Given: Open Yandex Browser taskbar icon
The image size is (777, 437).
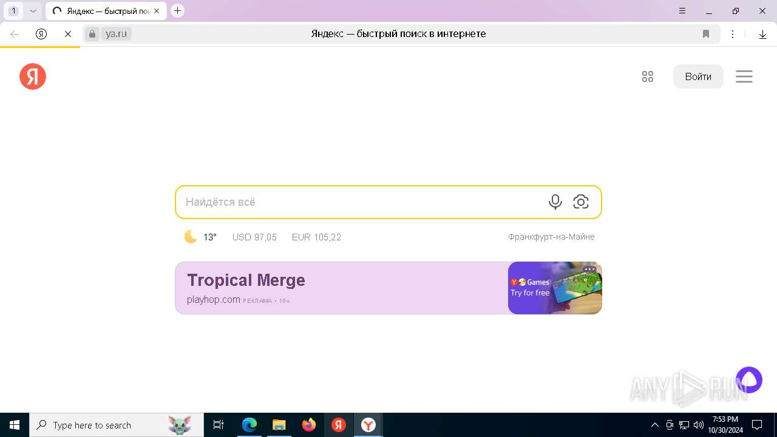Looking at the screenshot, I should click(x=368, y=425).
